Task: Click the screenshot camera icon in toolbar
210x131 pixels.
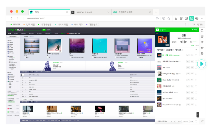Action: 181,18
